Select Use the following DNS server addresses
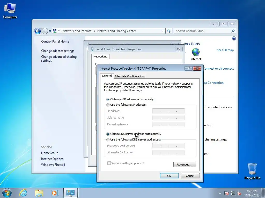The height and width of the screenshot is (198, 265). (134, 139)
